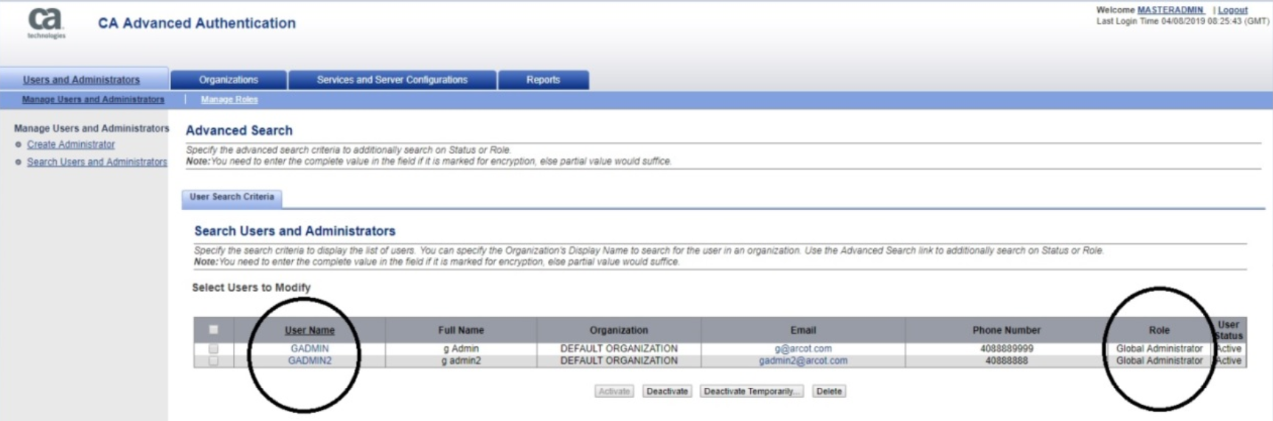Click the g@arcot.com email link
1273x421 pixels.
(x=803, y=349)
